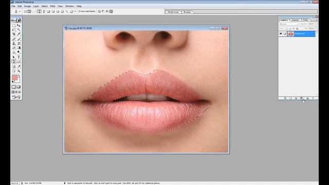The image size is (329, 185).
Task: Click the white background color swatch
Action: pyautogui.click(x=18, y=81)
